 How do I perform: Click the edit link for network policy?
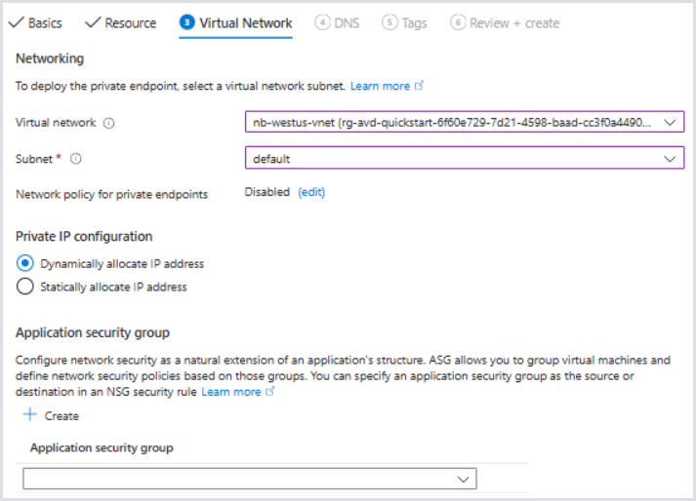tap(311, 192)
